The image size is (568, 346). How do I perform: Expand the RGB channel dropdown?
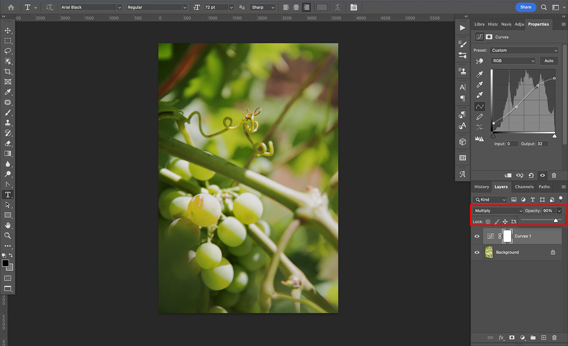tap(513, 61)
